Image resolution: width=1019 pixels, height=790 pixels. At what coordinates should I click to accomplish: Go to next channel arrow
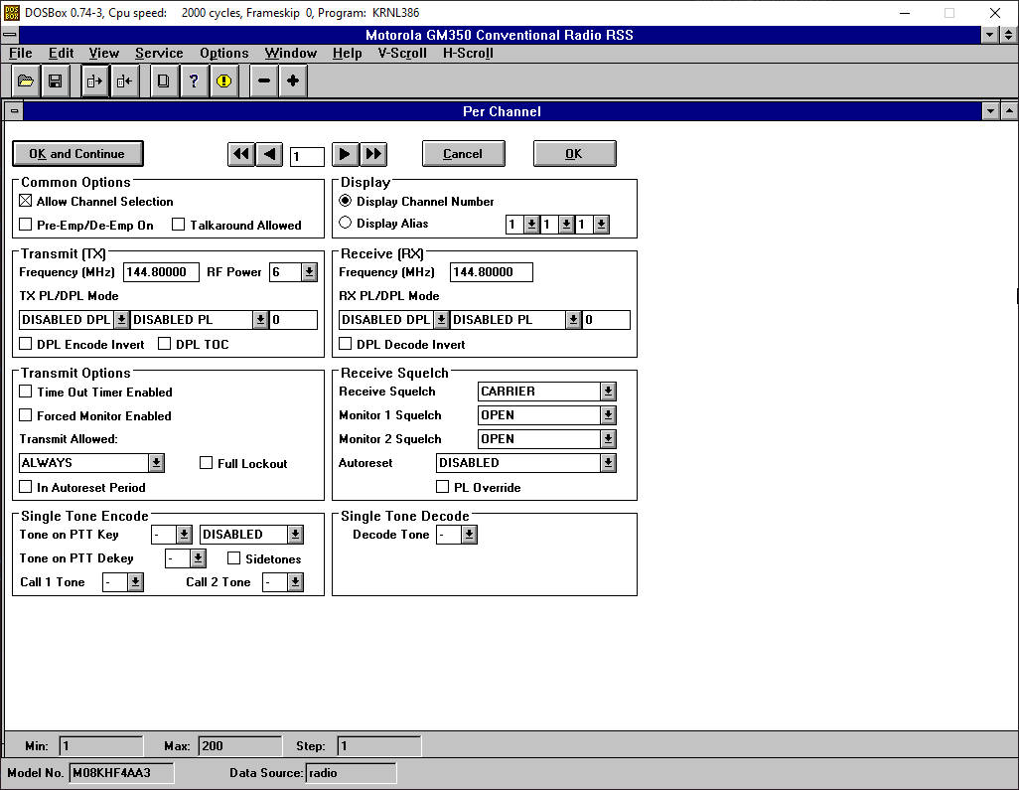point(345,154)
